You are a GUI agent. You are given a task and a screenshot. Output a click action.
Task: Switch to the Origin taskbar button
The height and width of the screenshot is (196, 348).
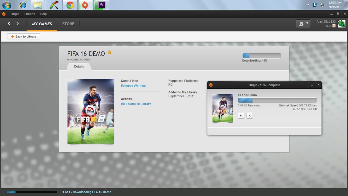[85, 5]
